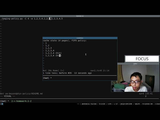
Task: Click the 'sw=4 135:41' position indicator
Action: pyautogui.click(x=146, y=93)
